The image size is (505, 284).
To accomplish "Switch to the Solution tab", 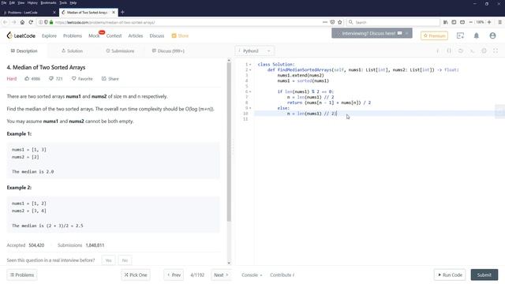I will click(72, 50).
